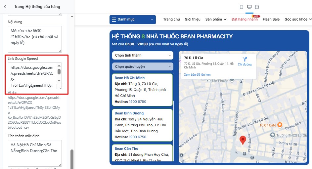Click Bean Cần Thơ store title
The height and width of the screenshot is (169, 312).
point(126,148)
